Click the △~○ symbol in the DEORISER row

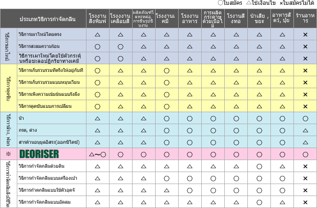coord(97,154)
